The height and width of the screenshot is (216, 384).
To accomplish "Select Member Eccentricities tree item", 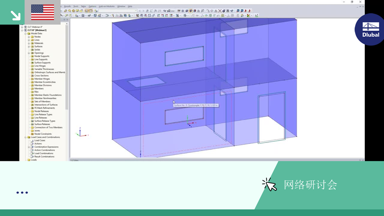I will click(45, 82).
